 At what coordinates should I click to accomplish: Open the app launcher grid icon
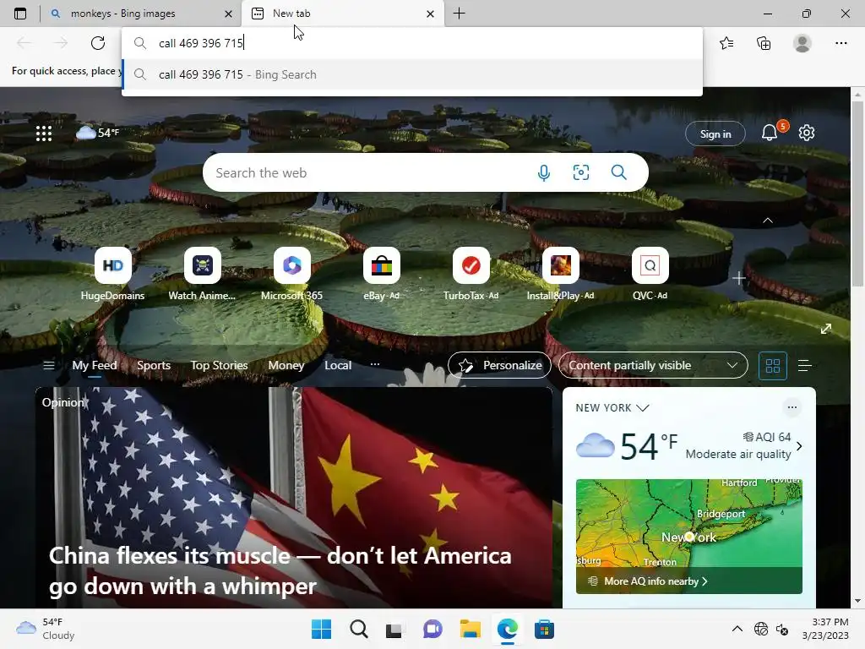coord(44,133)
